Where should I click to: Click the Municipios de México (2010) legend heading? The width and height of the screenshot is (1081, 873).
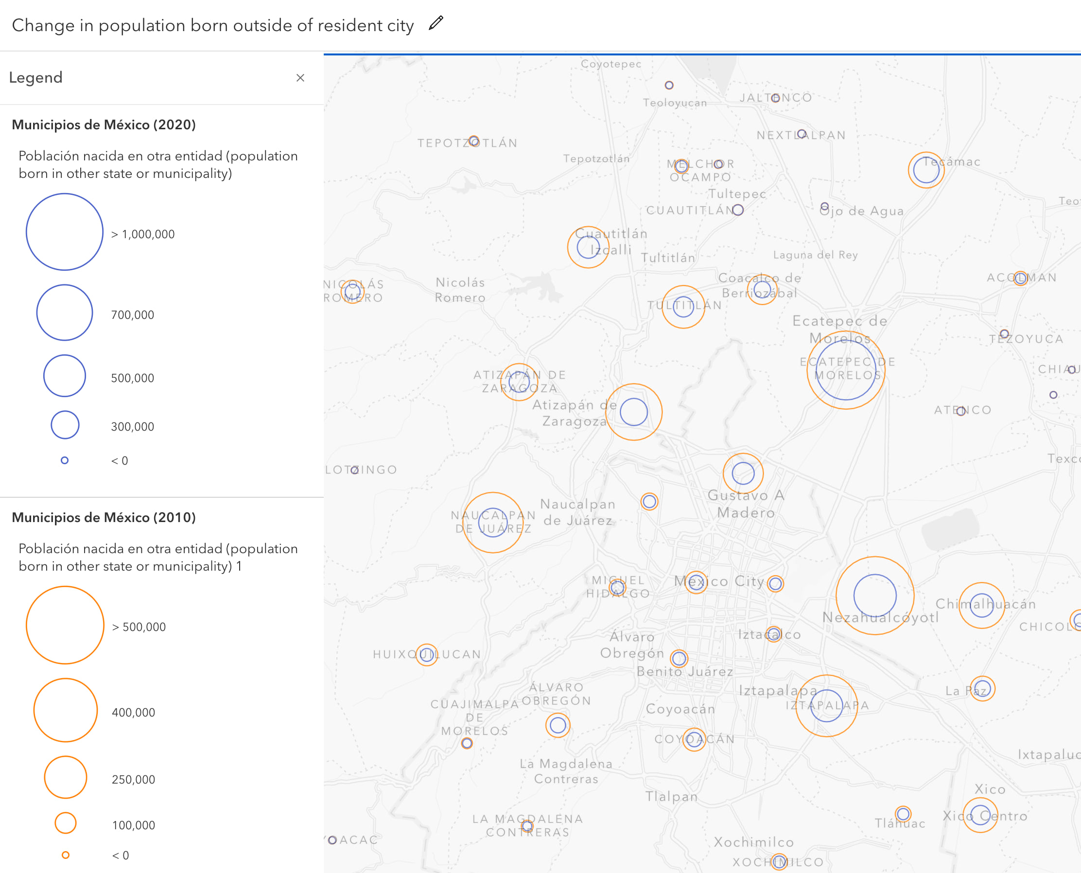click(x=104, y=518)
